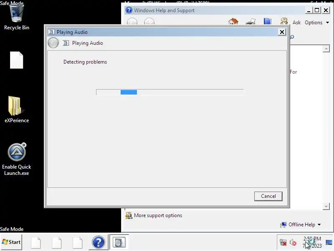Launch third blank quick launch icon
334x251 pixels.
78,243
